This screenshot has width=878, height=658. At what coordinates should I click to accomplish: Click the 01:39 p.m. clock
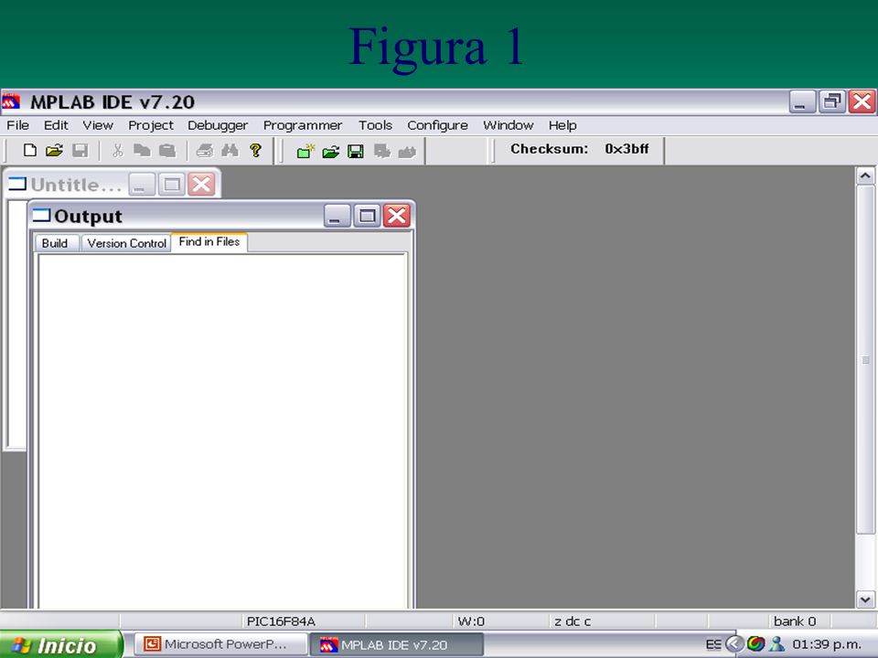pos(827,644)
